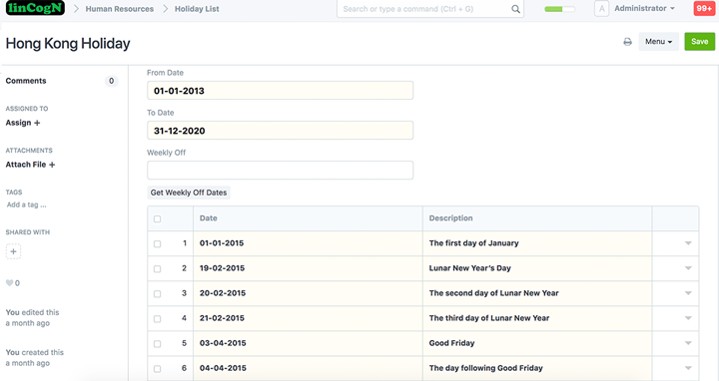This screenshot has width=719, height=381.
Task: Tick checkbox for row 21-02-2015
Action: point(158,319)
